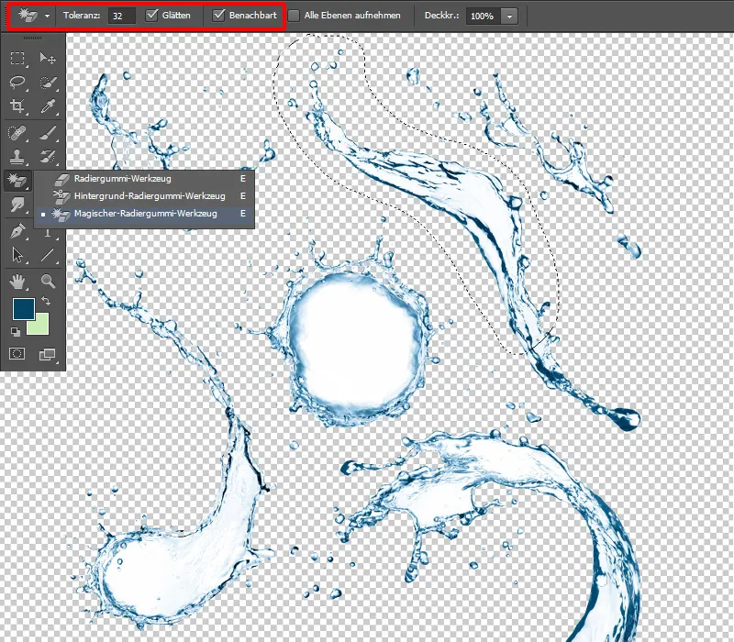Select the Lasso tool
734x642 pixels.
click(x=17, y=83)
